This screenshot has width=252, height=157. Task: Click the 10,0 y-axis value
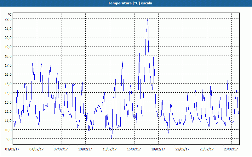click(x=8, y=130)
